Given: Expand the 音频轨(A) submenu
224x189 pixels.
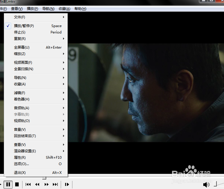Looking at the screenshot, I should [x=36, y=108].
